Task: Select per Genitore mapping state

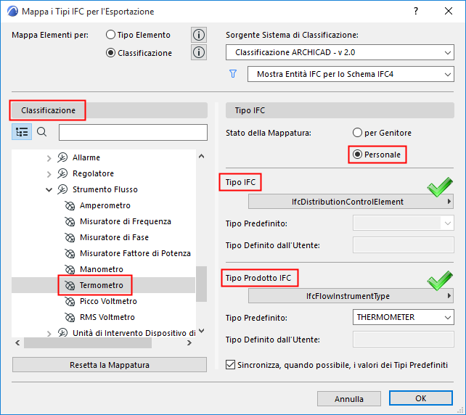Action: [x=357, y=133]
